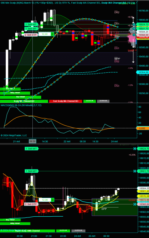
Task: Click green quantity '2' box in bottom chart
Action: [x=53, y=200]
